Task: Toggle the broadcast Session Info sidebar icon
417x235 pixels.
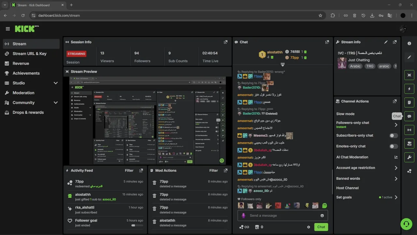Action: pyautogui.click(x=410, y=130)
